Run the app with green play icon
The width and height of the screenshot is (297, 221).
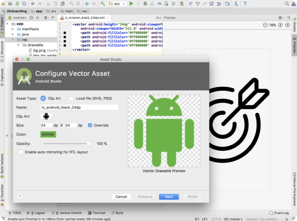click(131, 4)
